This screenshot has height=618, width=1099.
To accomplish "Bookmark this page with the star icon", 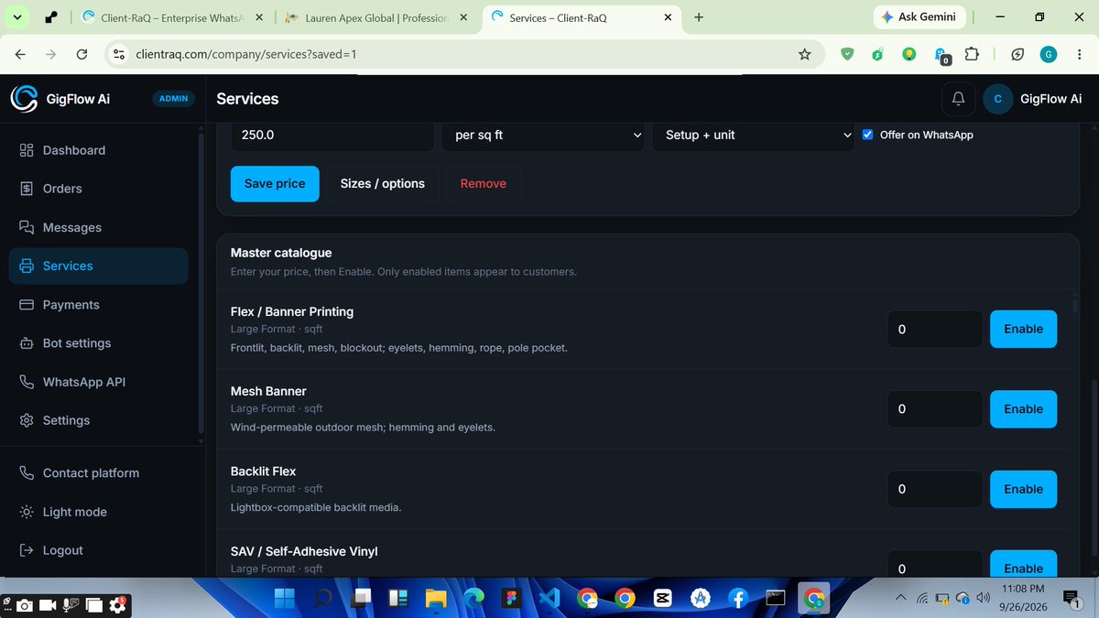I will tap(804, 54).
